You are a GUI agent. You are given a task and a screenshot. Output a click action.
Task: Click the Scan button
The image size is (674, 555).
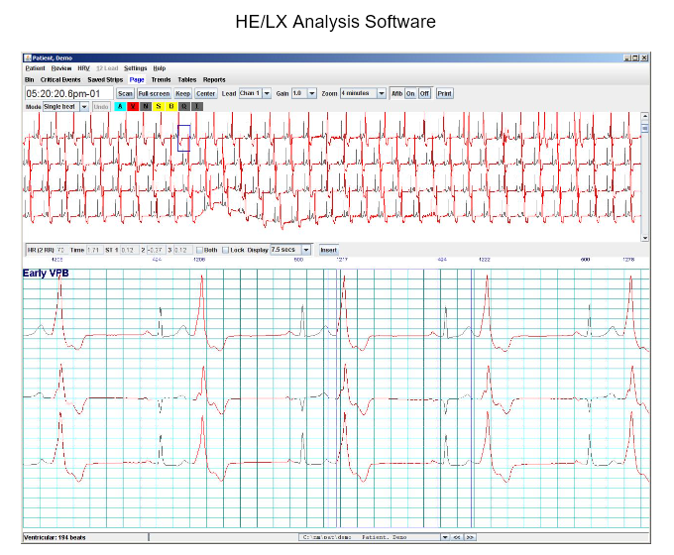125,93
